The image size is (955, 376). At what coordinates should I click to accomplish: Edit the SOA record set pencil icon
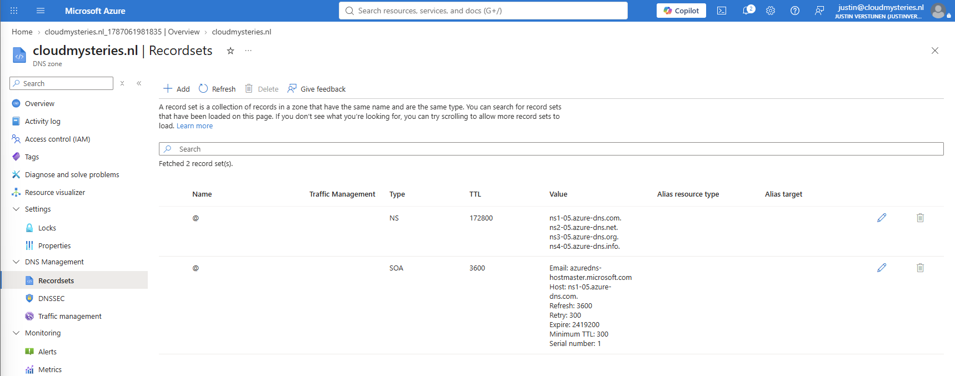[882, 268]
